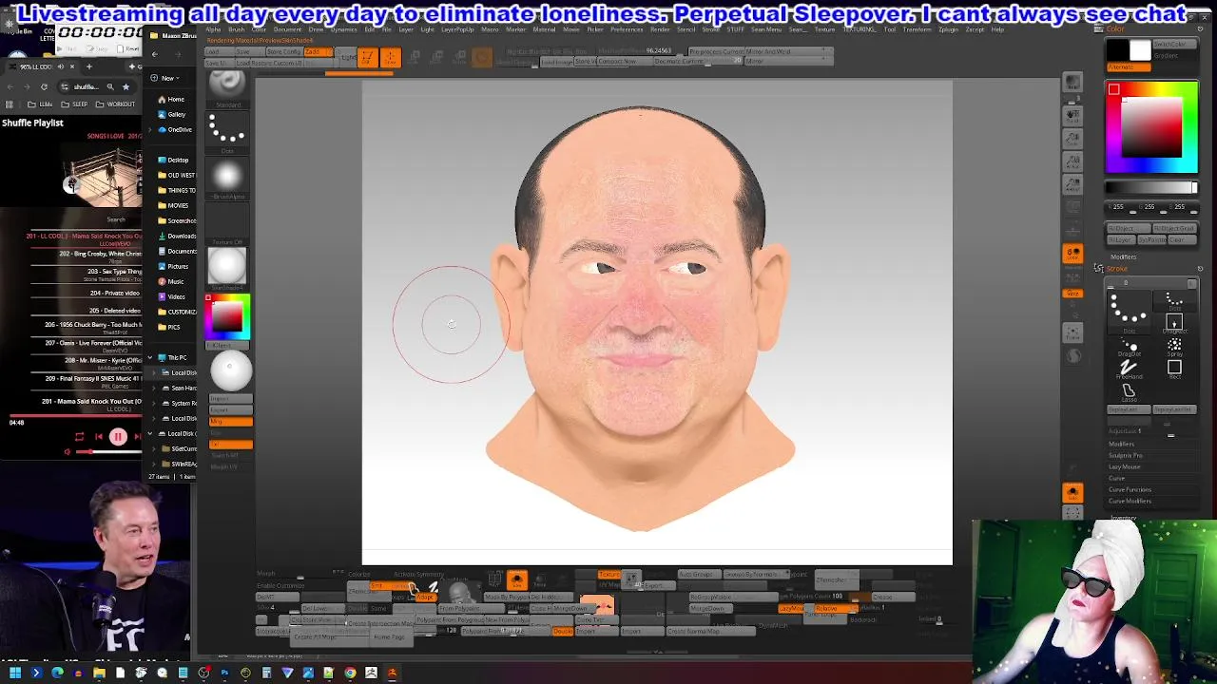Choose the Rect stroke type
The height and width of the screenshot is (684, 1217).
point(1174,368)
